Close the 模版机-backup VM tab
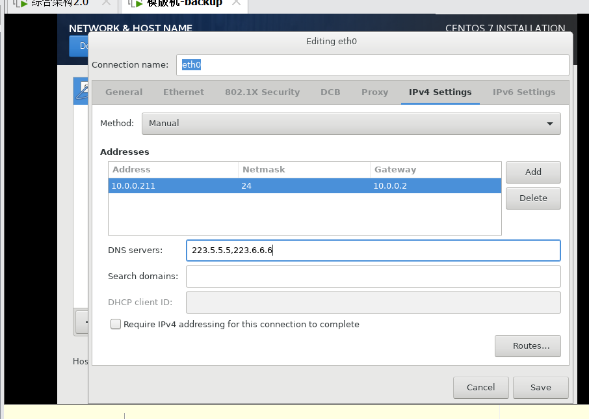The height and width of the screenshot is (419, 589). (x=236, y=3)
